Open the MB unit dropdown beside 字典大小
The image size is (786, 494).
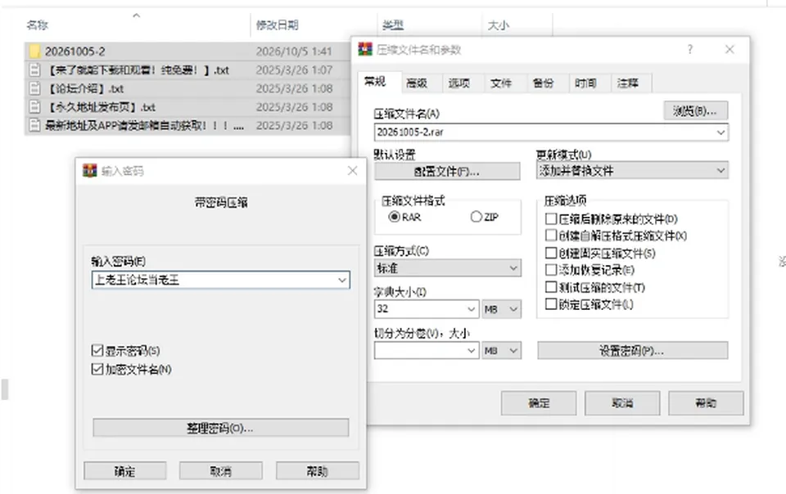[501, 309]
